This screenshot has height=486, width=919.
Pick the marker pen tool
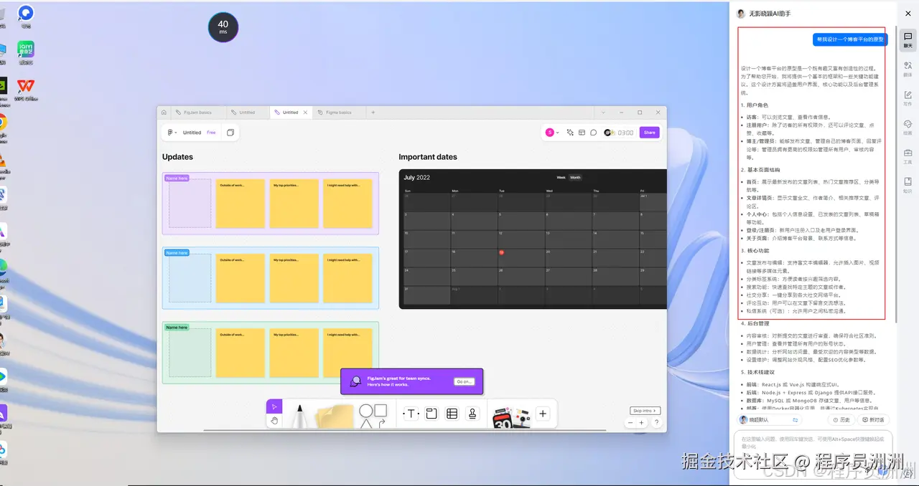point(299,416)
